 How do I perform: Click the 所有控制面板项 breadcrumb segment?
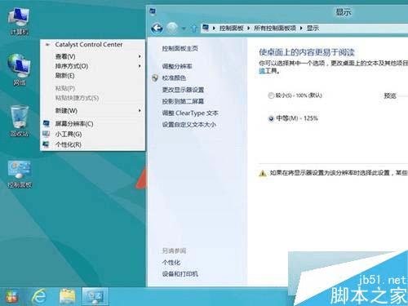(x=275, y=28)
